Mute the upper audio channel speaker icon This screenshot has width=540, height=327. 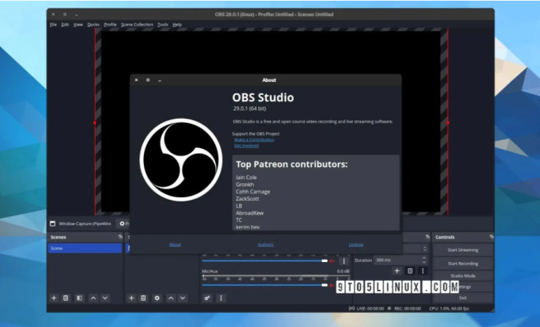coord(332,261)
